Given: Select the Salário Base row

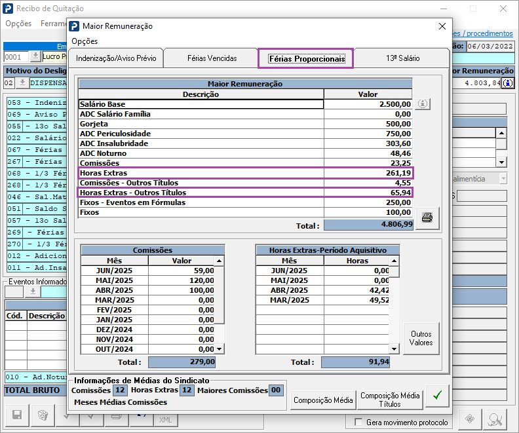Looking at the screenshot, I should 245,104.
